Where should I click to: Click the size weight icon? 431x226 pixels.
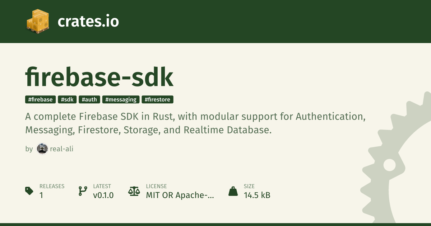pyautogui.click(x=233, y=191)
